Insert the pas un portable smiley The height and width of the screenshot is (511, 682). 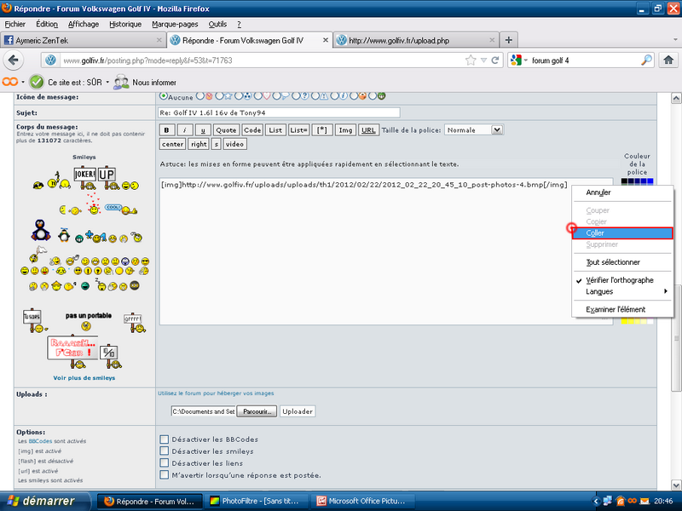tap(88, 321)
